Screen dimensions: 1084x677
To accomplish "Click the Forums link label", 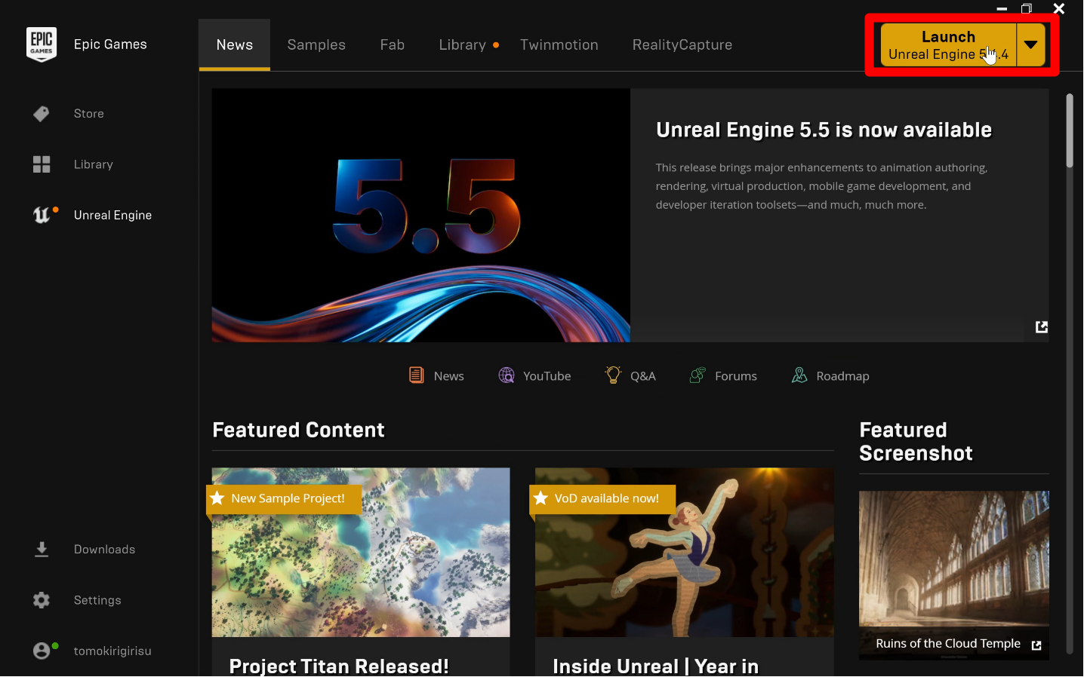I will 736,376.
